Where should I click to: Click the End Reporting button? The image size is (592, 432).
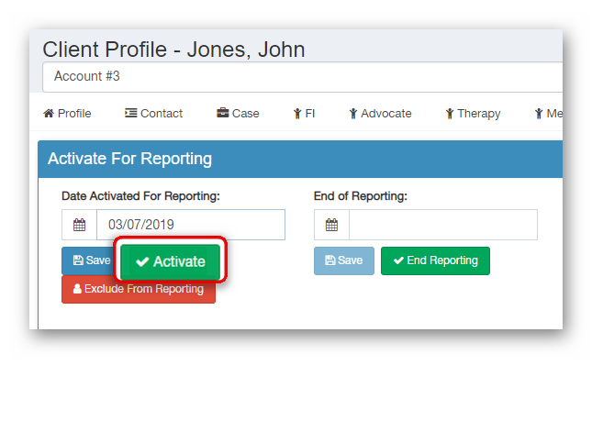click(435, 260)
